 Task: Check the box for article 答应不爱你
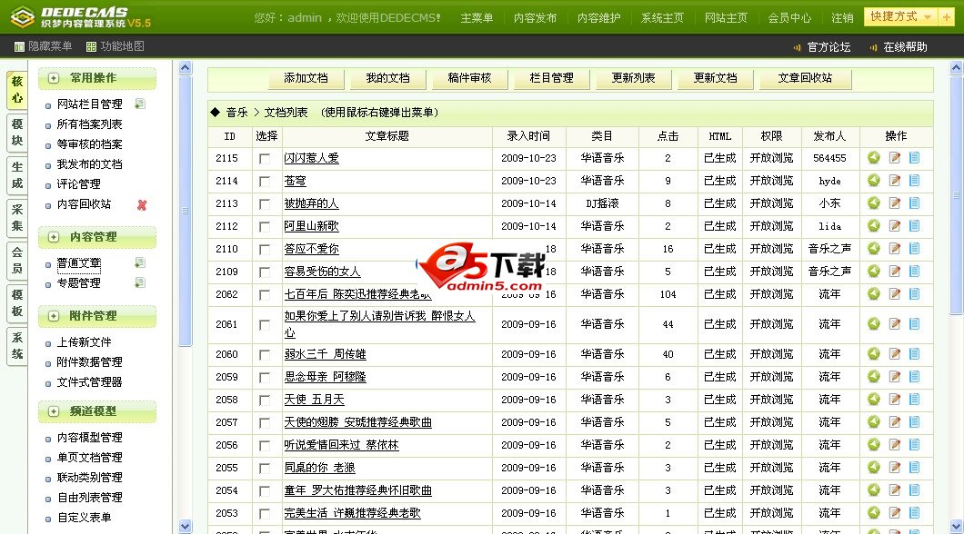coord(265,249)
